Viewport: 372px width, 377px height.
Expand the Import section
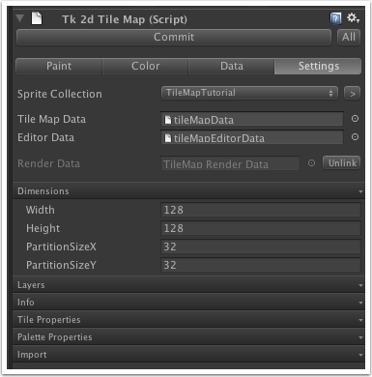[188, 355]
